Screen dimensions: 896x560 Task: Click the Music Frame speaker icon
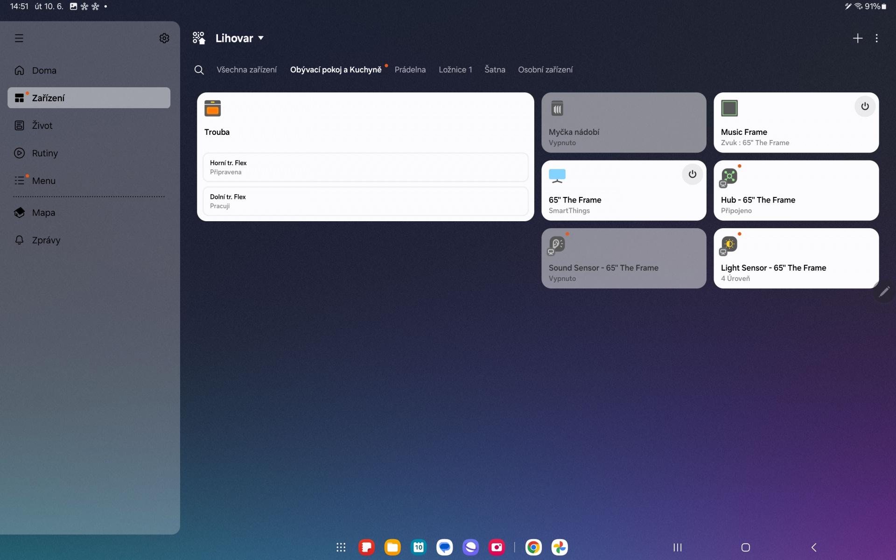point(729,108)
